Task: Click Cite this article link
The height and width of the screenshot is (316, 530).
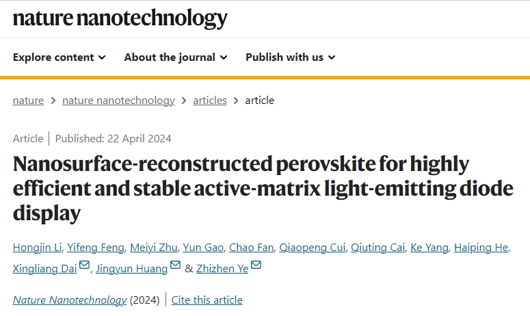Action: coord(207,300)
